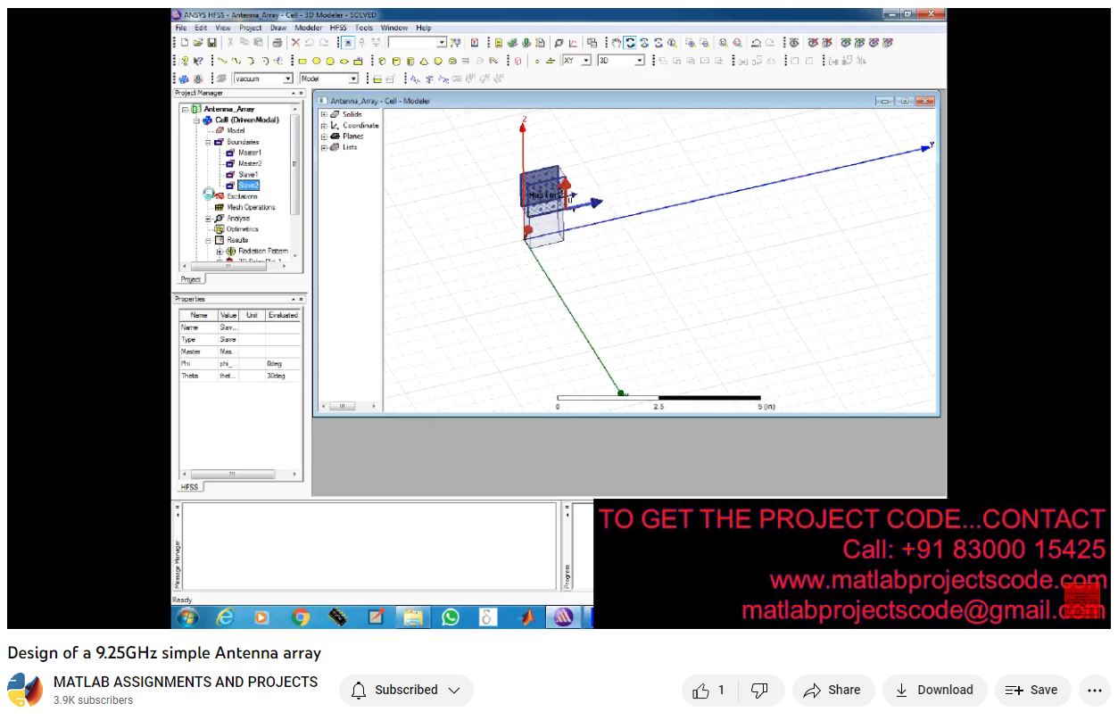Image resolution: width=1118 pixels, height=720 pixels.
Task: Click the Draw cylinder tool icon
Action: (x=396, y=61)
